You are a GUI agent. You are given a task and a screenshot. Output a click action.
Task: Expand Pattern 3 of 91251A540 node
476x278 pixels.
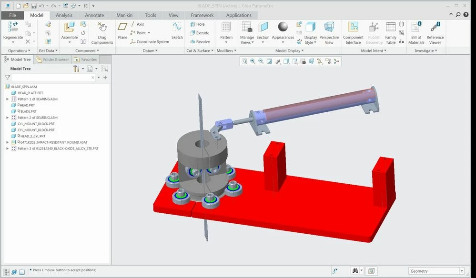(x=8, y=149)
